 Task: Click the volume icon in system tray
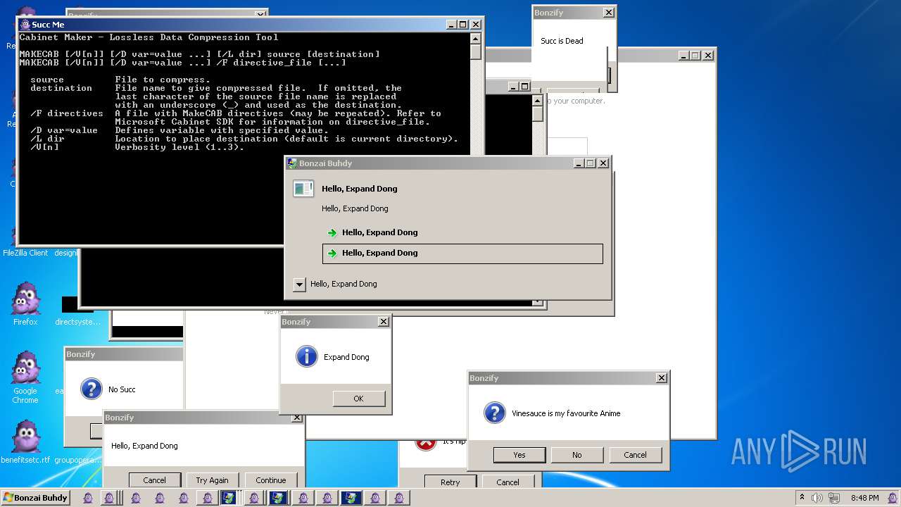click(817, 498)
